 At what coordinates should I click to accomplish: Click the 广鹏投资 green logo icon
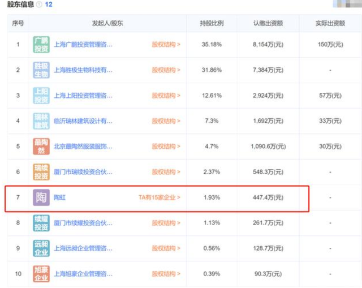click(x=41, y=45)
